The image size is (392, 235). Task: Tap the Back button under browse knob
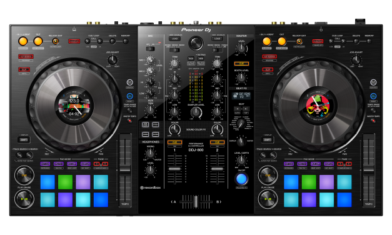[191, 58]
